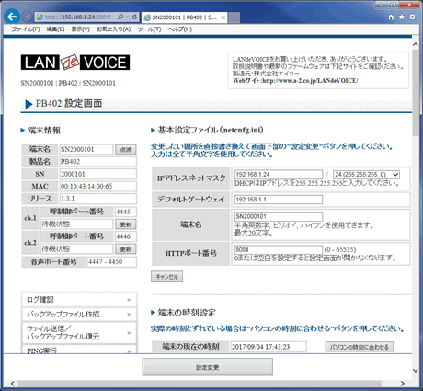Select the SN2000101 | PB402 tab
Viewport: 423px width, 391px height.
(x=184, y=17)
